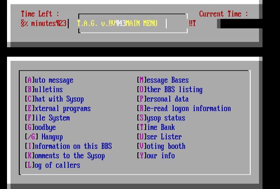Enter the [V]oting booth
The height and width of the screenshot is (189, 280).
(x=161, y=146)
